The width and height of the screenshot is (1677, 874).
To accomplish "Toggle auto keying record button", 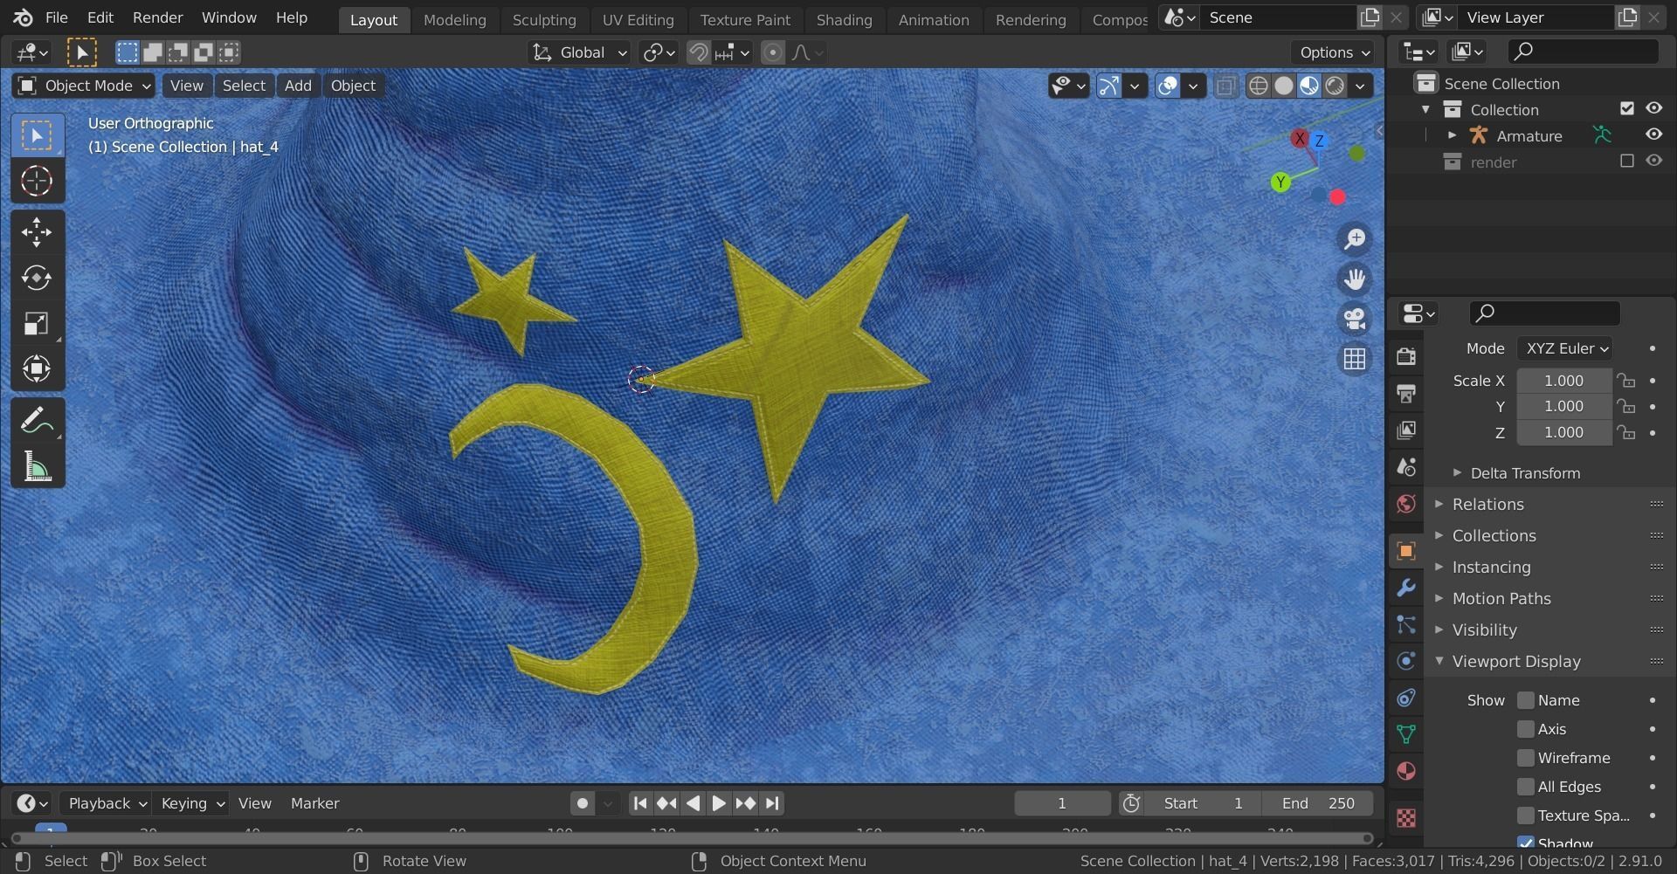I will click(x=583, y=803).
